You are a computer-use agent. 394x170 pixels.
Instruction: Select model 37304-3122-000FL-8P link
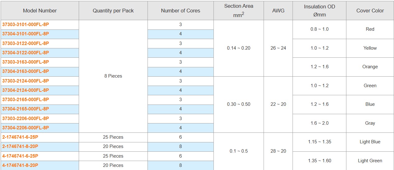(26, 53)
